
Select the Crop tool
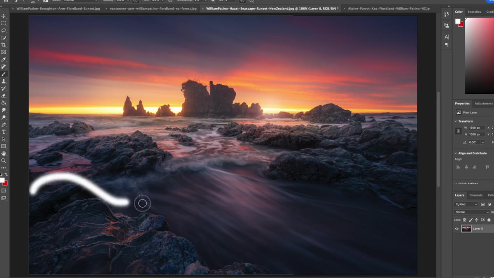coord(4,45)
